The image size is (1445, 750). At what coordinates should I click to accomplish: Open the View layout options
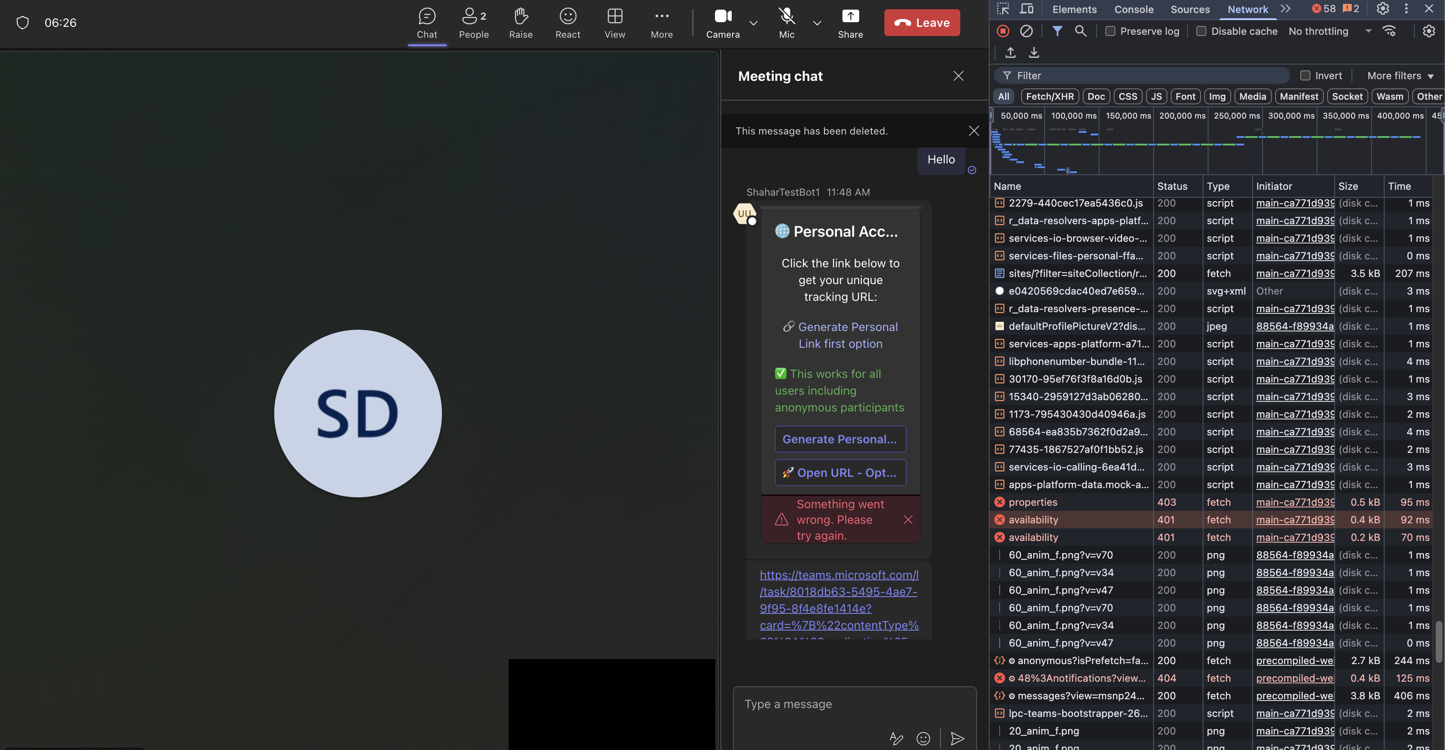(615, 23)
